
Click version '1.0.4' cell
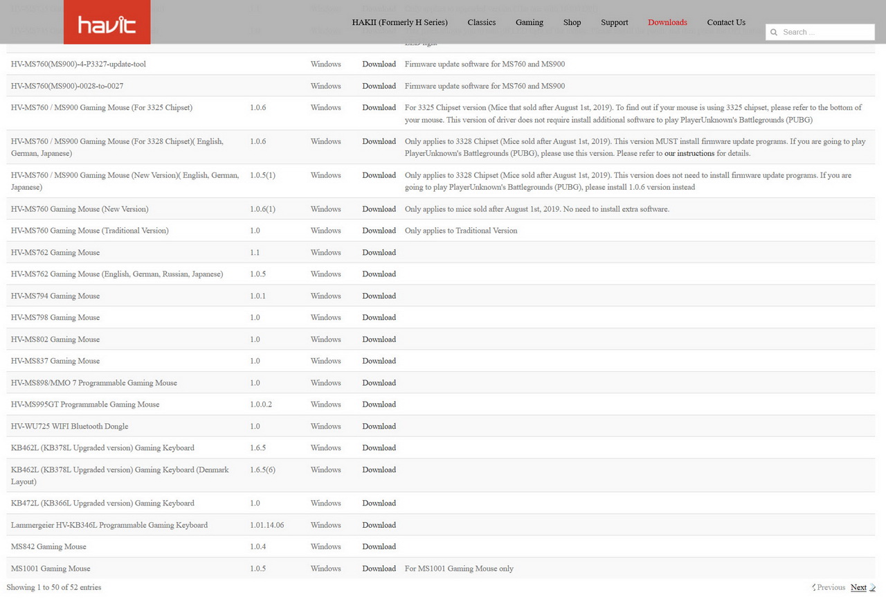pos(257,546)
